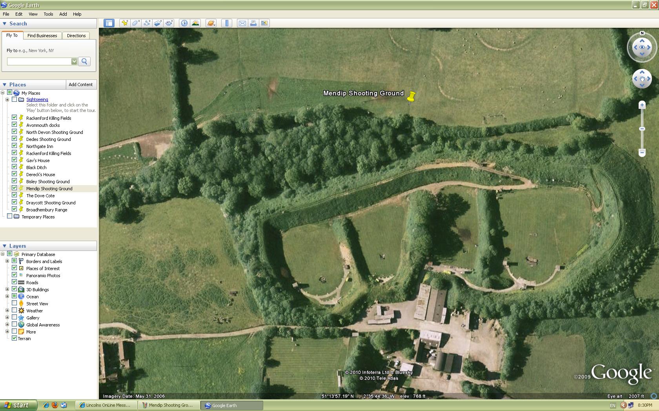
Task: Switch to the Directions tab
Action: [76, 36]
